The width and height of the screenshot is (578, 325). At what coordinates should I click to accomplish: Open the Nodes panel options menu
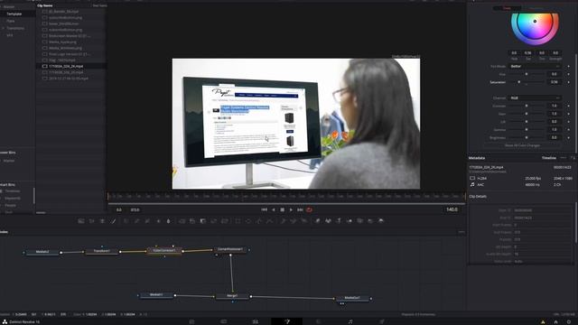click(461, 232)
